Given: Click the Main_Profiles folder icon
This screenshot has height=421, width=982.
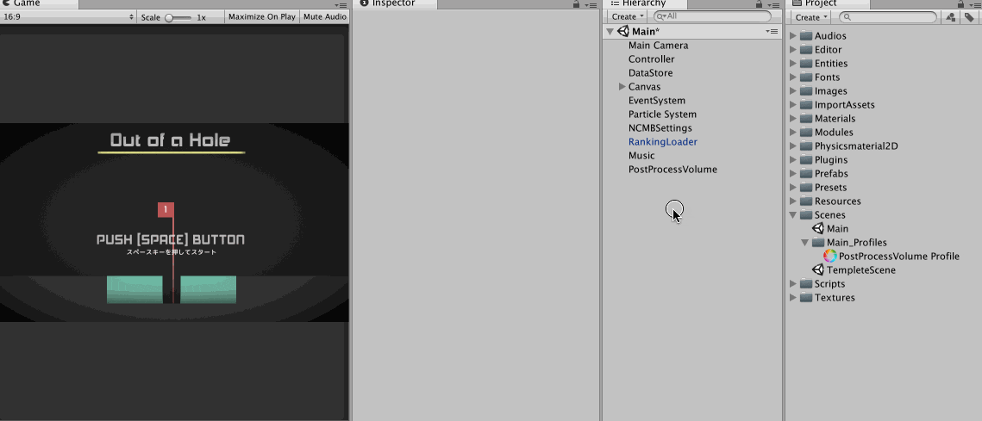Looking at the screenshot, I should (x=818, y=243).
